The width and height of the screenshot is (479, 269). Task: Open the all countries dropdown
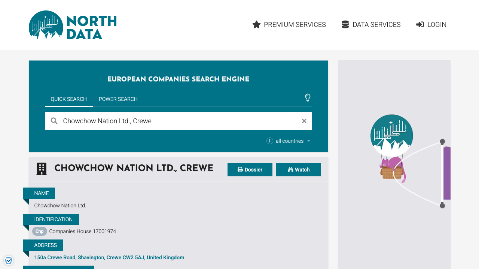(x=289, y=141)
